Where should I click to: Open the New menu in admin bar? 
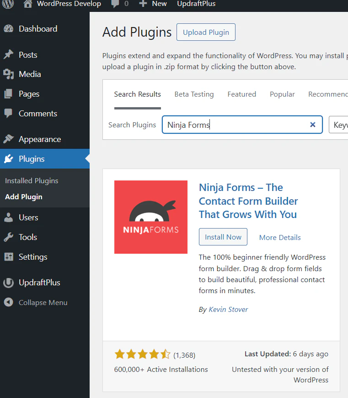(159, 4)
